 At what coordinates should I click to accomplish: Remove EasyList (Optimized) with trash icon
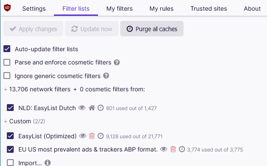coord(92,136)
